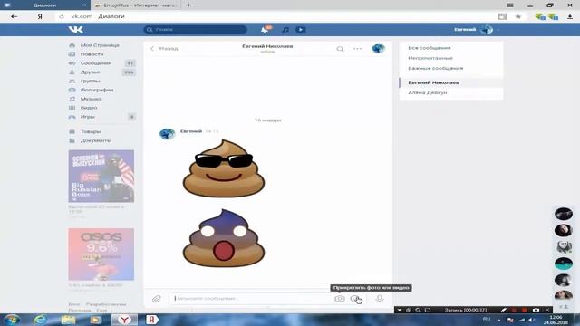The image size is (580, 326).
Task: Open Моя Страница in left sidebar
Action: coord(100,45)
